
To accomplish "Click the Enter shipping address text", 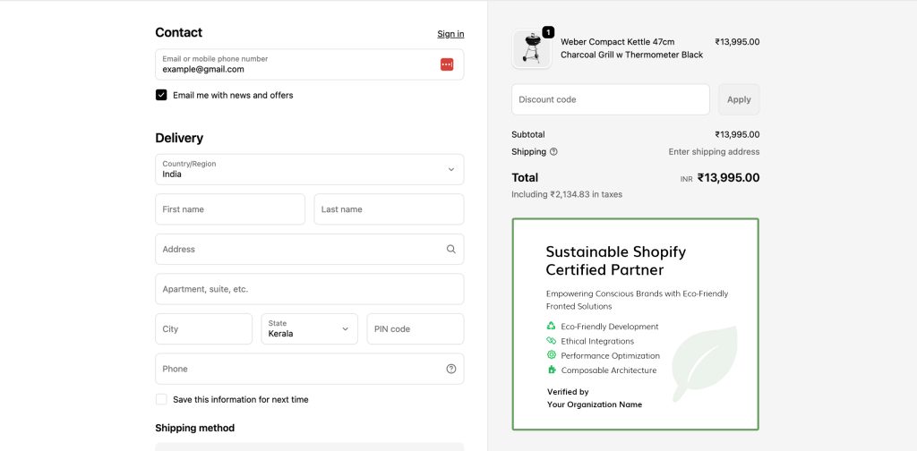I will pyautogui.click(x=714, y=152).
